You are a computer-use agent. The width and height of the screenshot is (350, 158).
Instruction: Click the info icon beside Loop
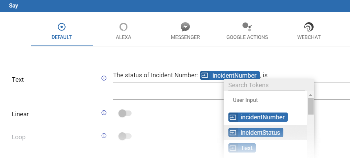104,136
